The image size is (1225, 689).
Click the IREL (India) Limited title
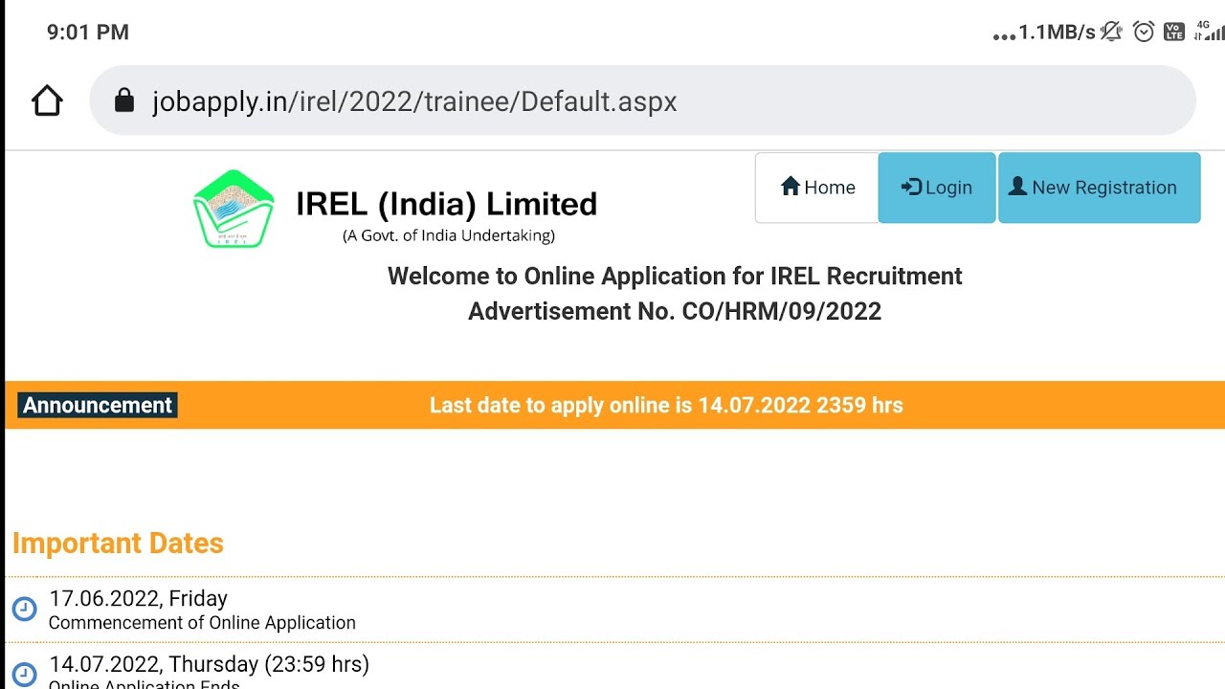[x=446, y=204]
